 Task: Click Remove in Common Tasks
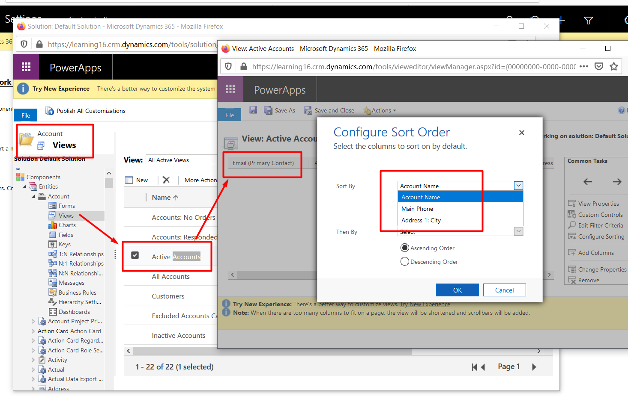pyautogui.click(x=584, y=280)
